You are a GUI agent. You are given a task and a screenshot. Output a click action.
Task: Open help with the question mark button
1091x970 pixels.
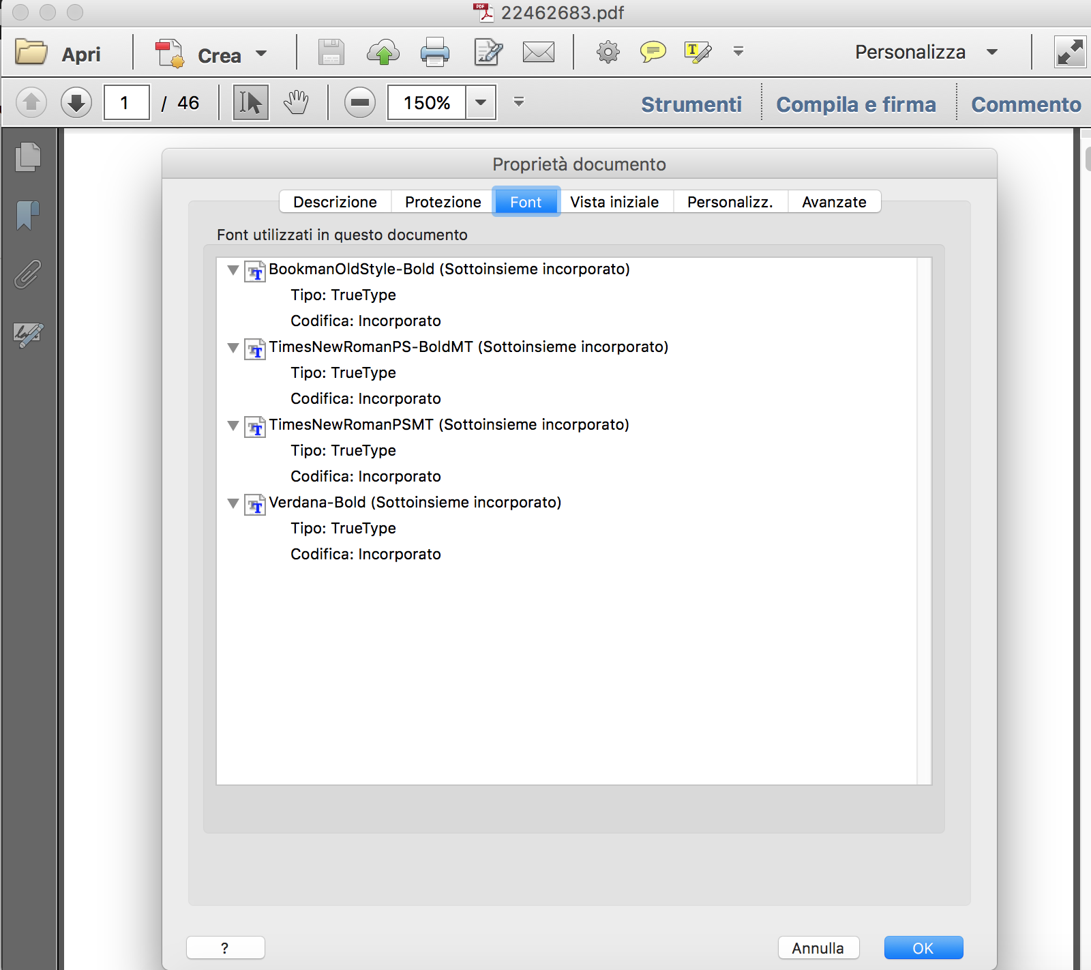pos(225,947)
